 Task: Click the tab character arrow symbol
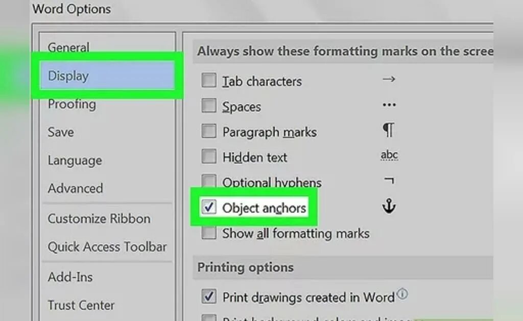coord(389,79)
